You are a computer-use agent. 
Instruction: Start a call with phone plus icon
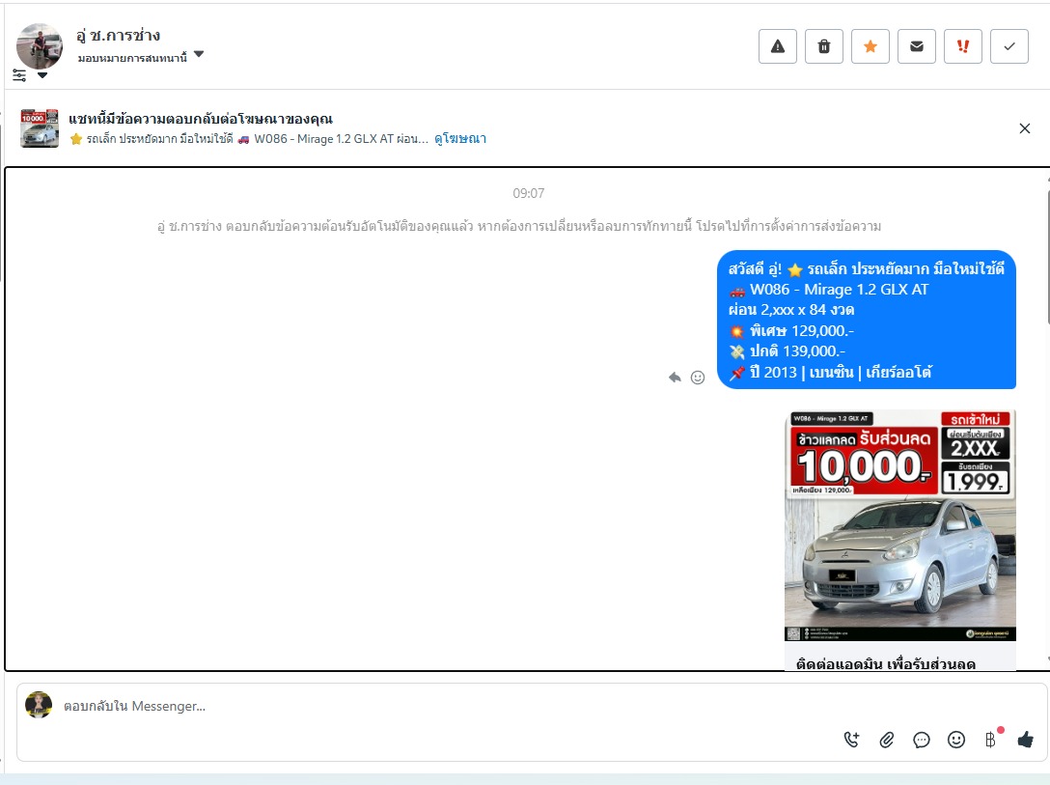click(x=851, y=740)
